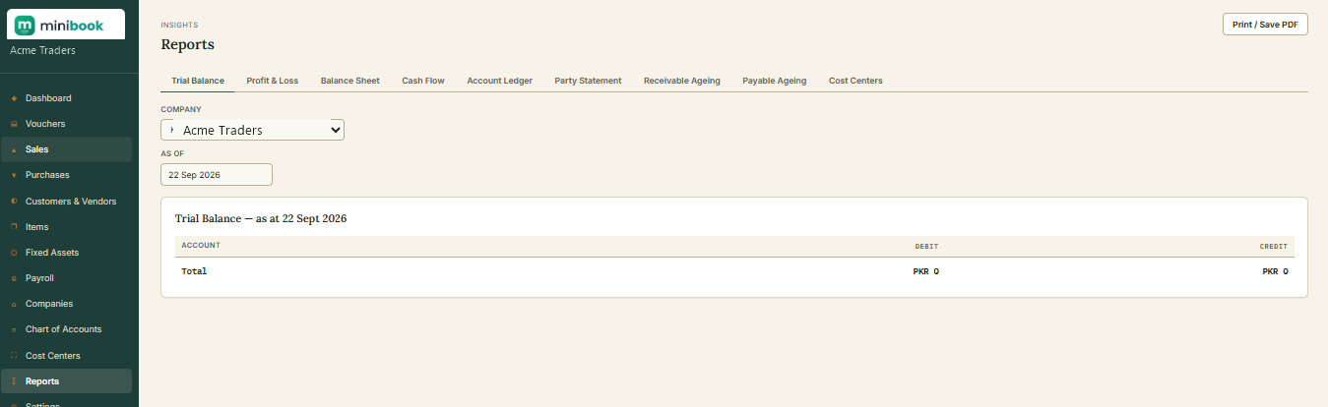Navigate to Payroll
Image resolution: width=1328 pixels, height=407 pixels.
pyautogui.click(x=66, y=278)
